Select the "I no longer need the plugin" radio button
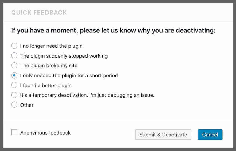Image resolution: width=236 pixels, height=151 pixels. pos(14,46)
